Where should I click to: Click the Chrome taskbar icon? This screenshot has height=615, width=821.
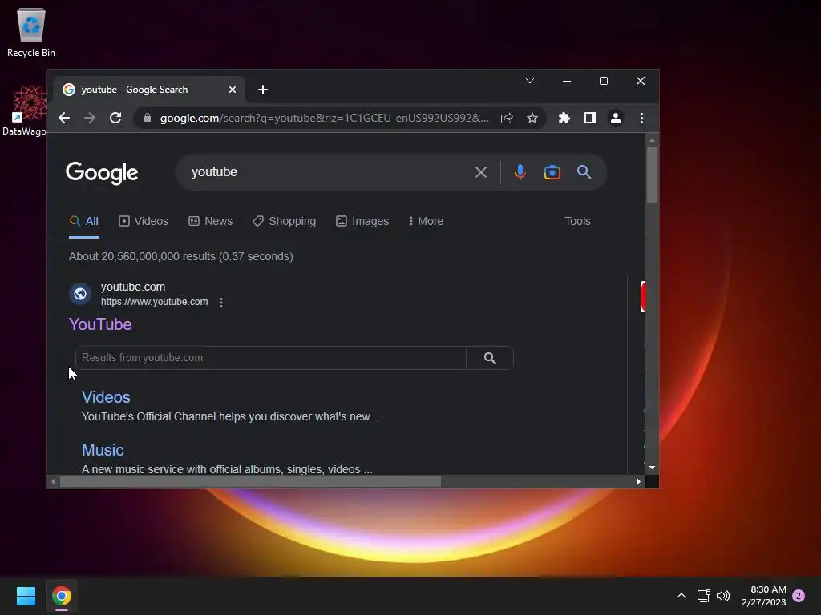click(x=61, y=596)
